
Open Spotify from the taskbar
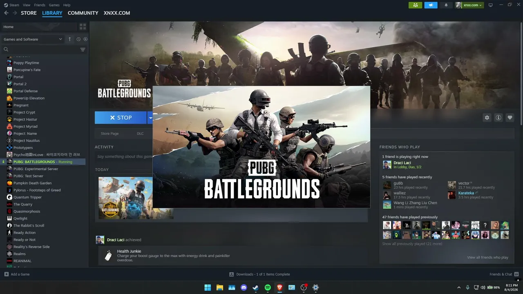[268, 287]
